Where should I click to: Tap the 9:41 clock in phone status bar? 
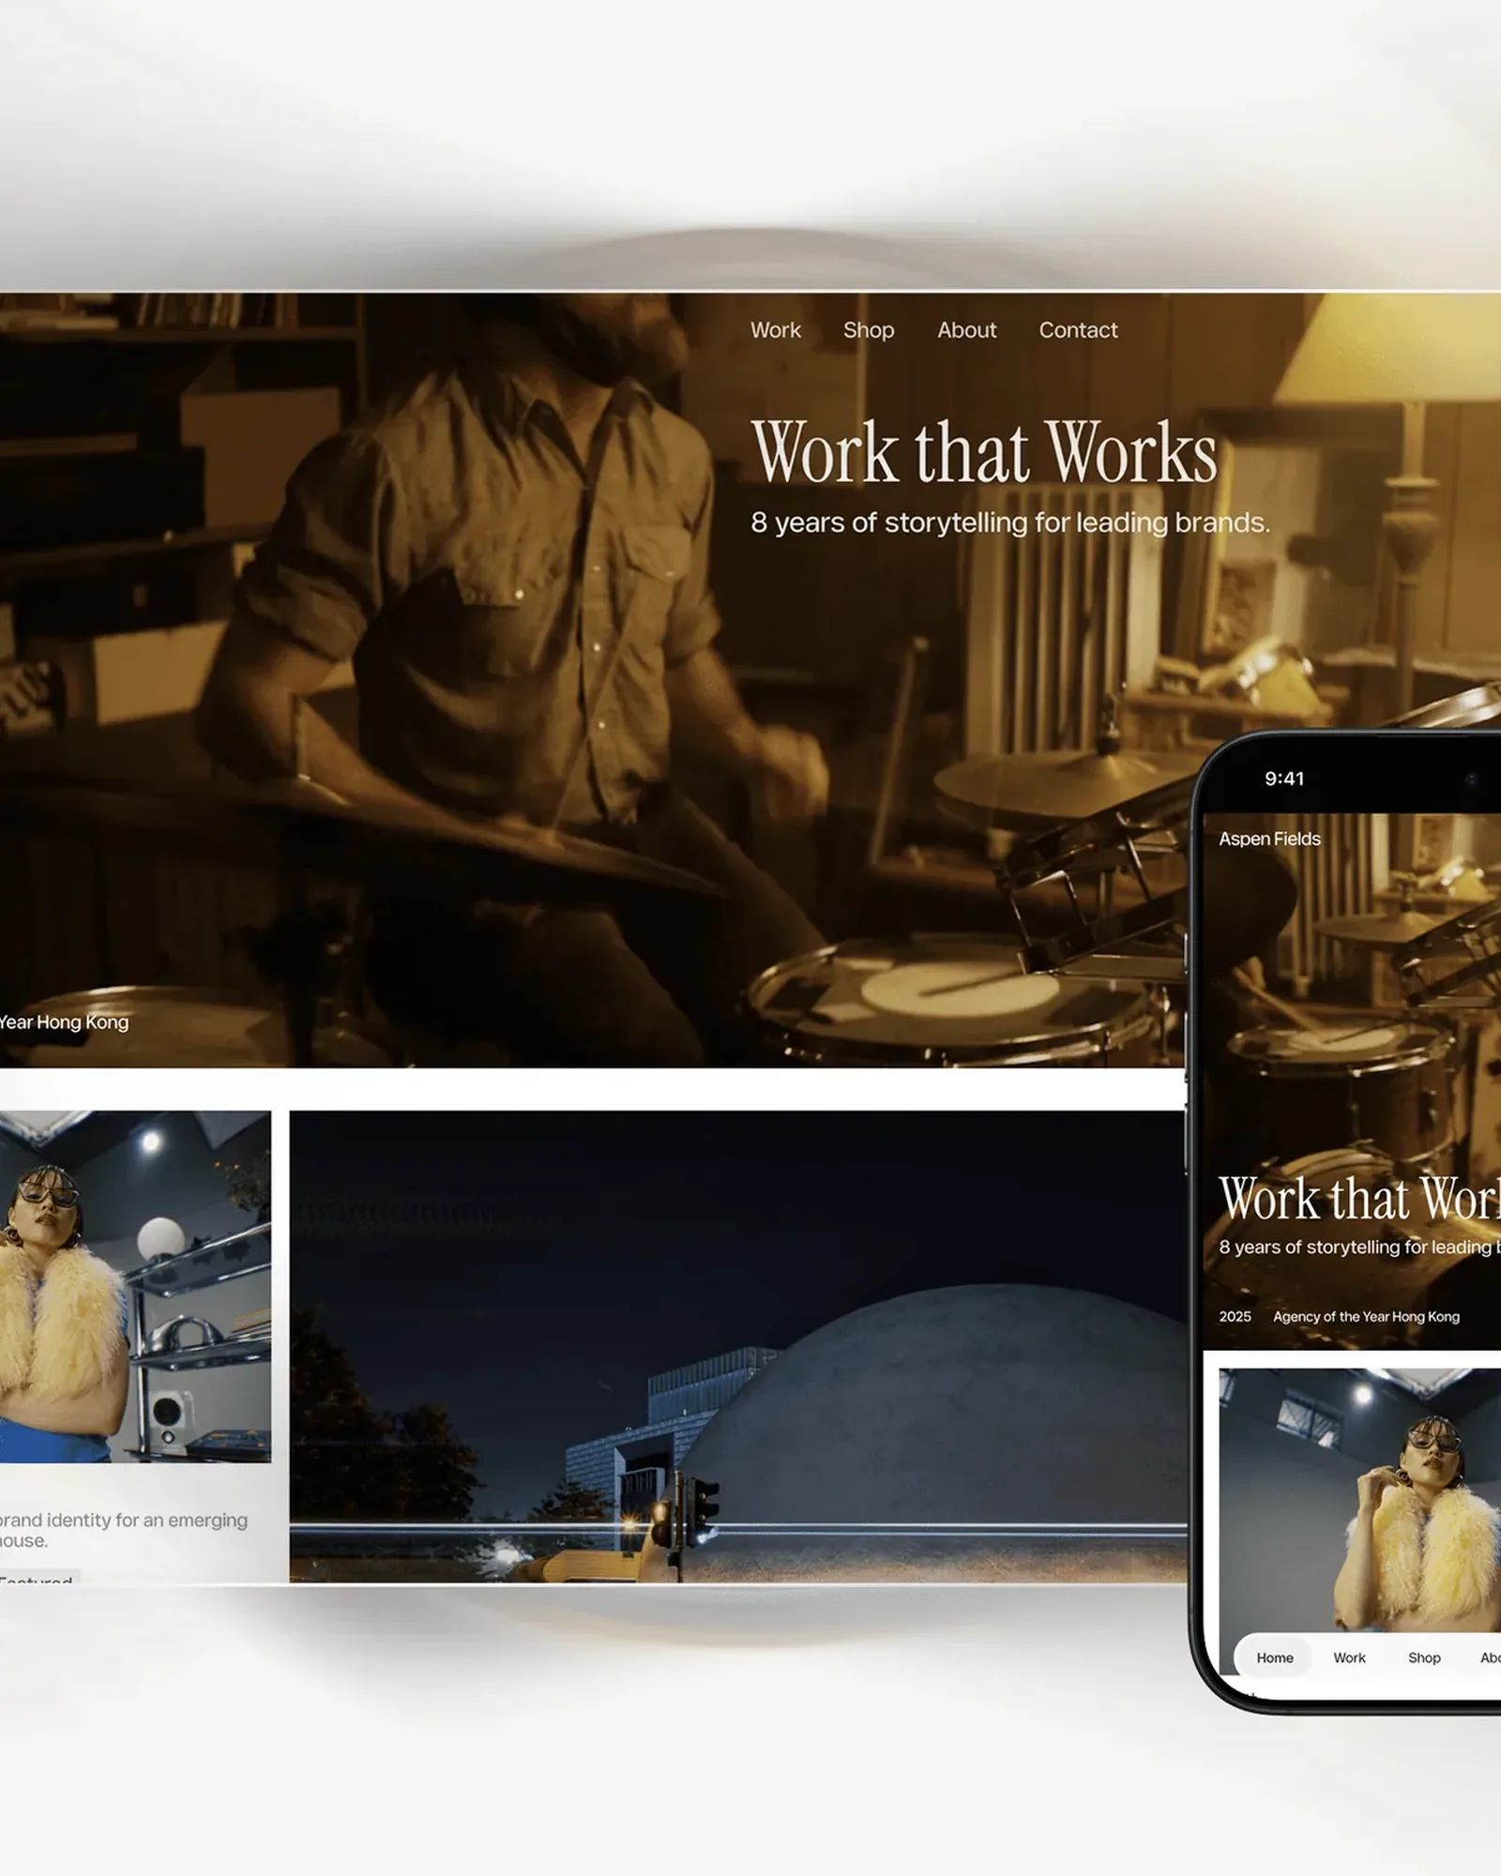pyautogui.click(x=1284, y=779)
